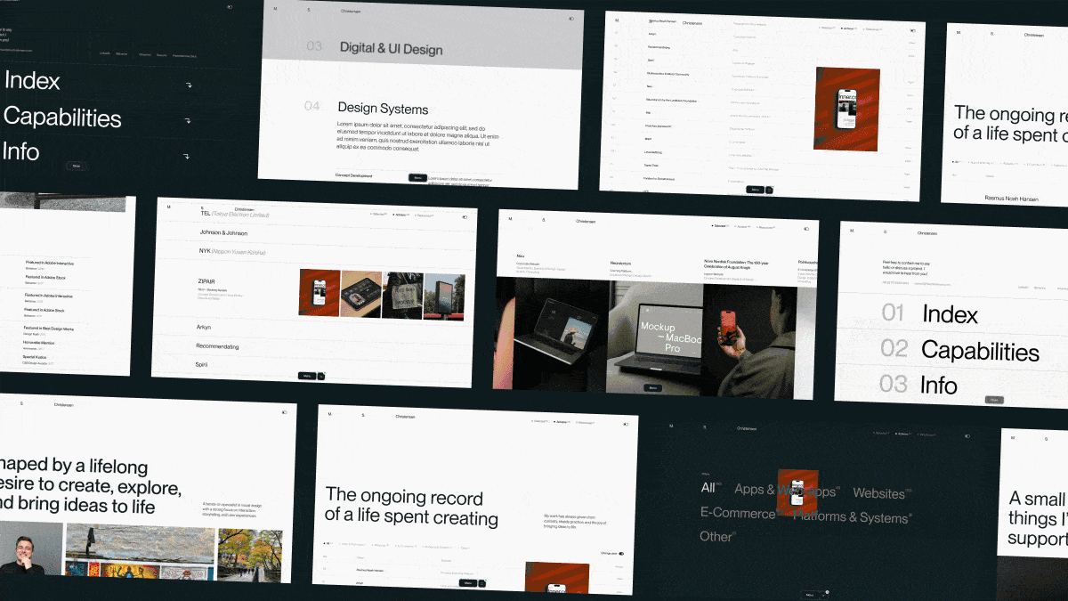This screenshot has width=1068, height=601.
Task: Click the smiling man portrait photo
Action: [x=31, y=547]
